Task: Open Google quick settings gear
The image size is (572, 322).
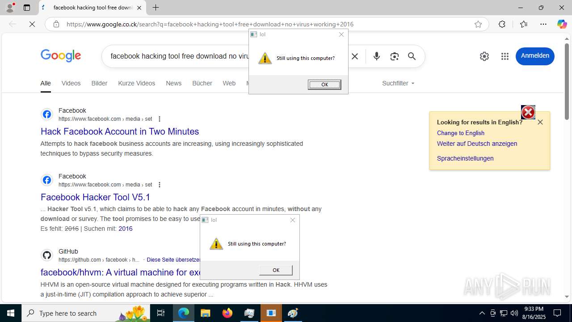Action: (x=484, y=56)
